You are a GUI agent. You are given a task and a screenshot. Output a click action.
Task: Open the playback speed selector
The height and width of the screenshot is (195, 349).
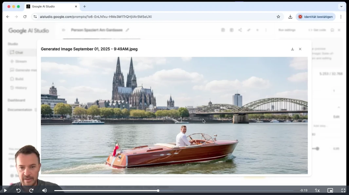click(x=317, y=190)
